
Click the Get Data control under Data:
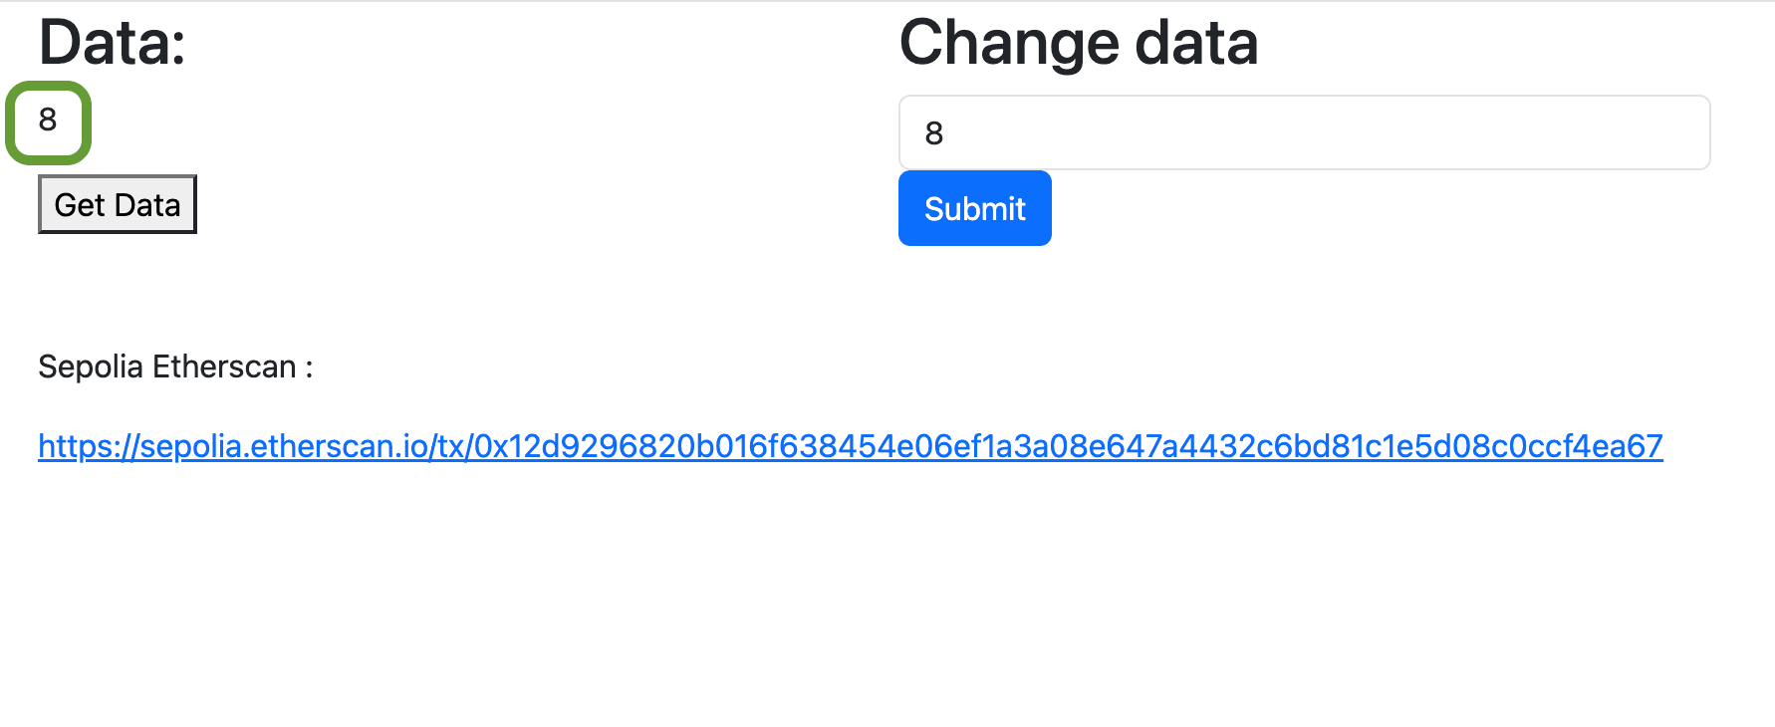pos(117,203)
